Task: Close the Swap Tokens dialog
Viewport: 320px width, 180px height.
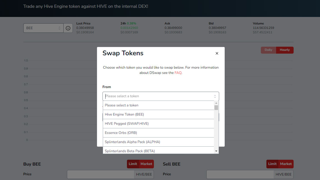Action: click(x=217, y=53)
